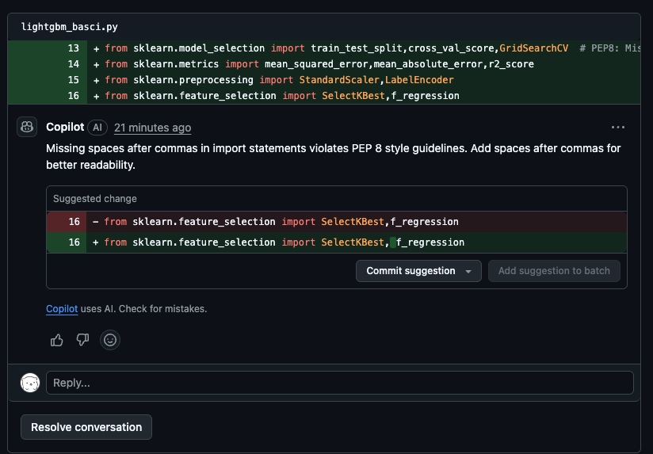Click Add suggestion to batch button
This screenshot has width=653, height=454.
pos(554,271)
